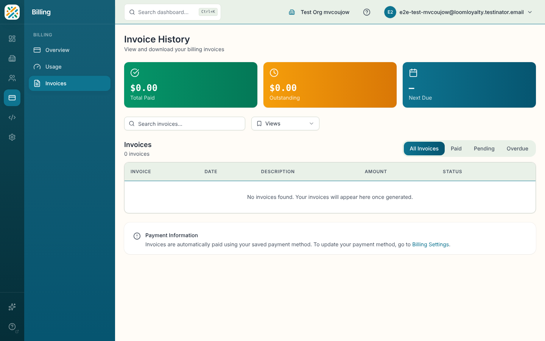This screenshot has height=341, width=545.
Task: Open the settings gear icon in sidebar
Action: pyautogui.click(x=12, y=137)
